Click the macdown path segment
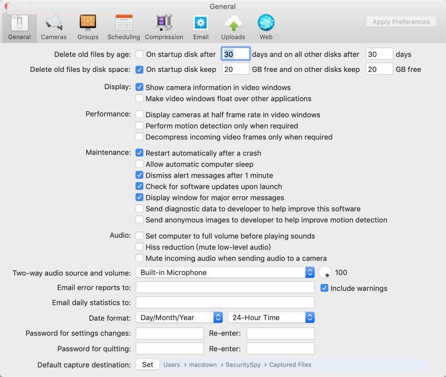This screenshot has height=377, width=446. (203, 365)
